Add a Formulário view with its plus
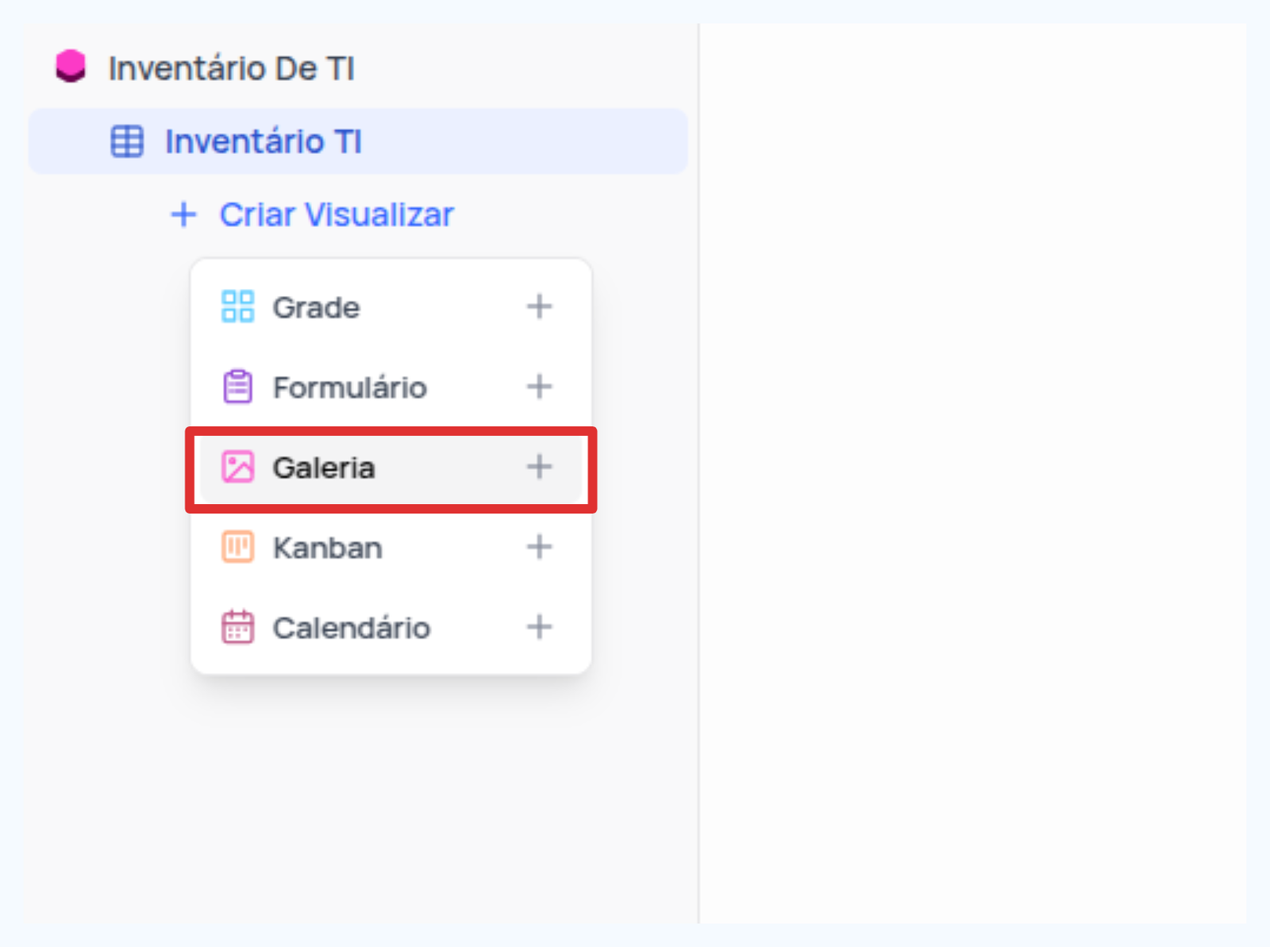Image resolution: width=1270 pixels, height=947 pixels. click(539, 387)
